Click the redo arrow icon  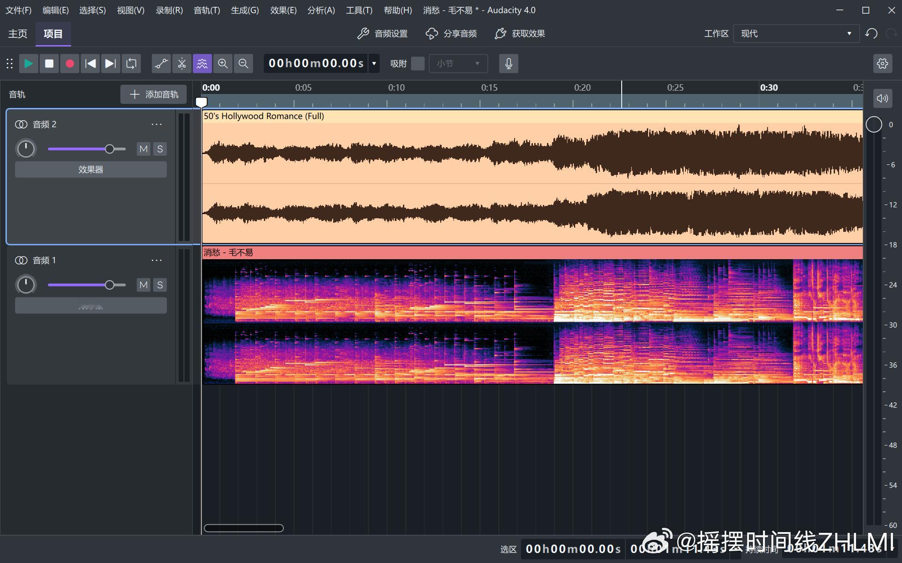pos(892,34)
